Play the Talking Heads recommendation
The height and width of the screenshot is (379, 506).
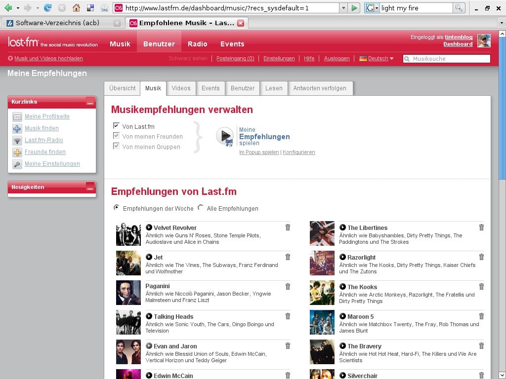click(x=149, y=316)
